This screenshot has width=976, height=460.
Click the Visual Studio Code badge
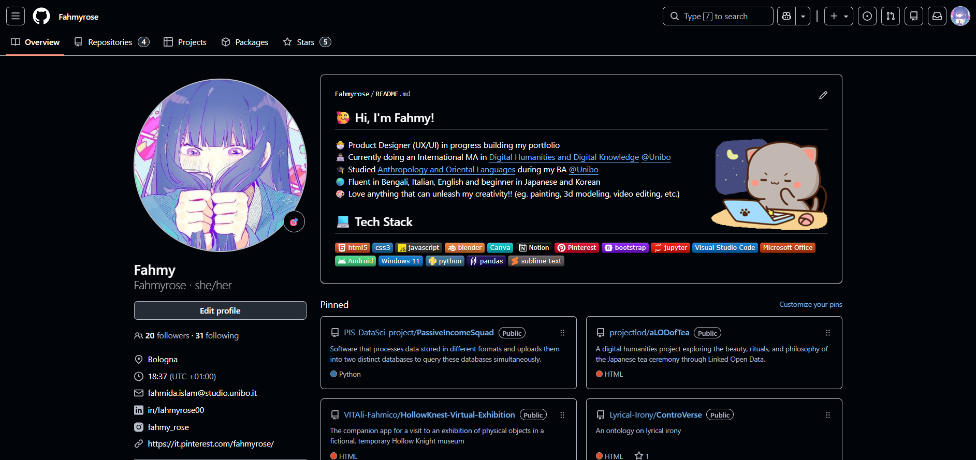(x=725, y=247)
